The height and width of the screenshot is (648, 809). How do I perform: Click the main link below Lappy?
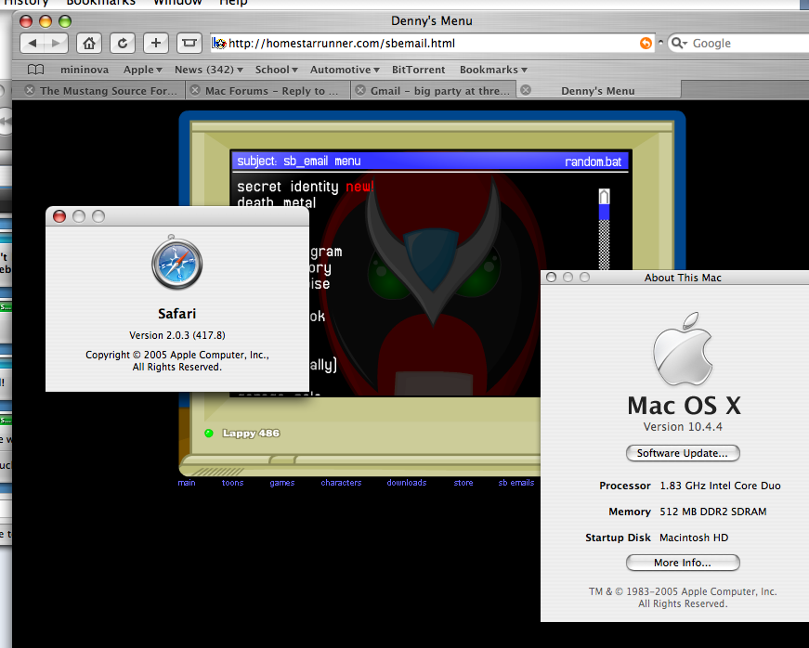[187, 483]
